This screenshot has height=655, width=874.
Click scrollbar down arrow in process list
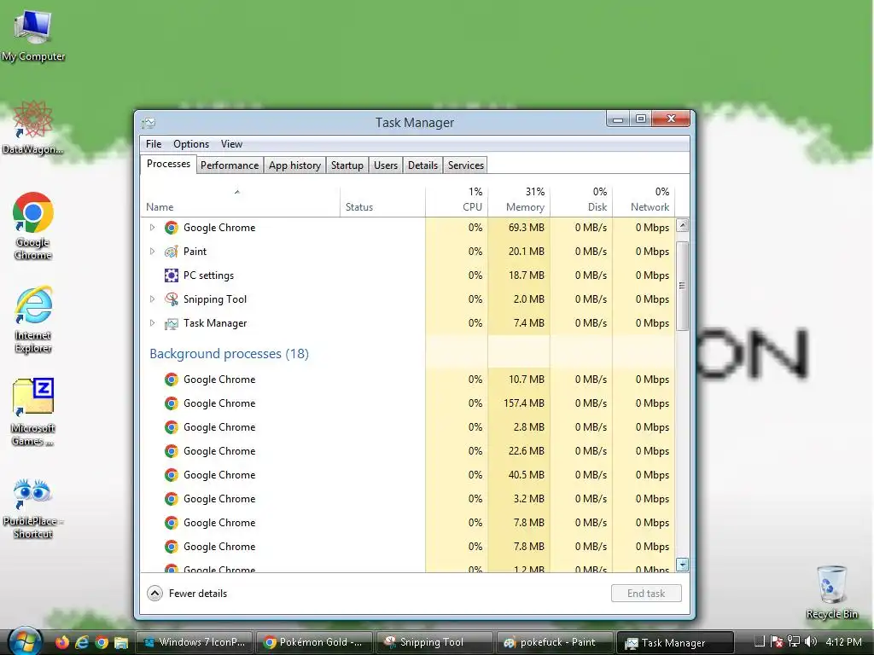coord(682,565)
